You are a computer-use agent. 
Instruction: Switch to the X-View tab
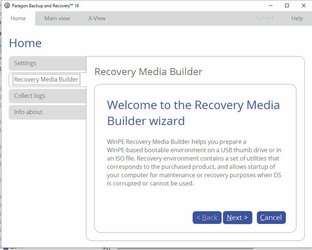97,18
